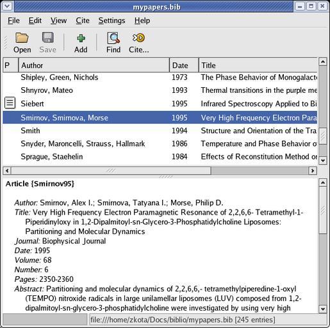The image size is (330, 328).
Task: Sort entries by the Title column
Action: 258,65
